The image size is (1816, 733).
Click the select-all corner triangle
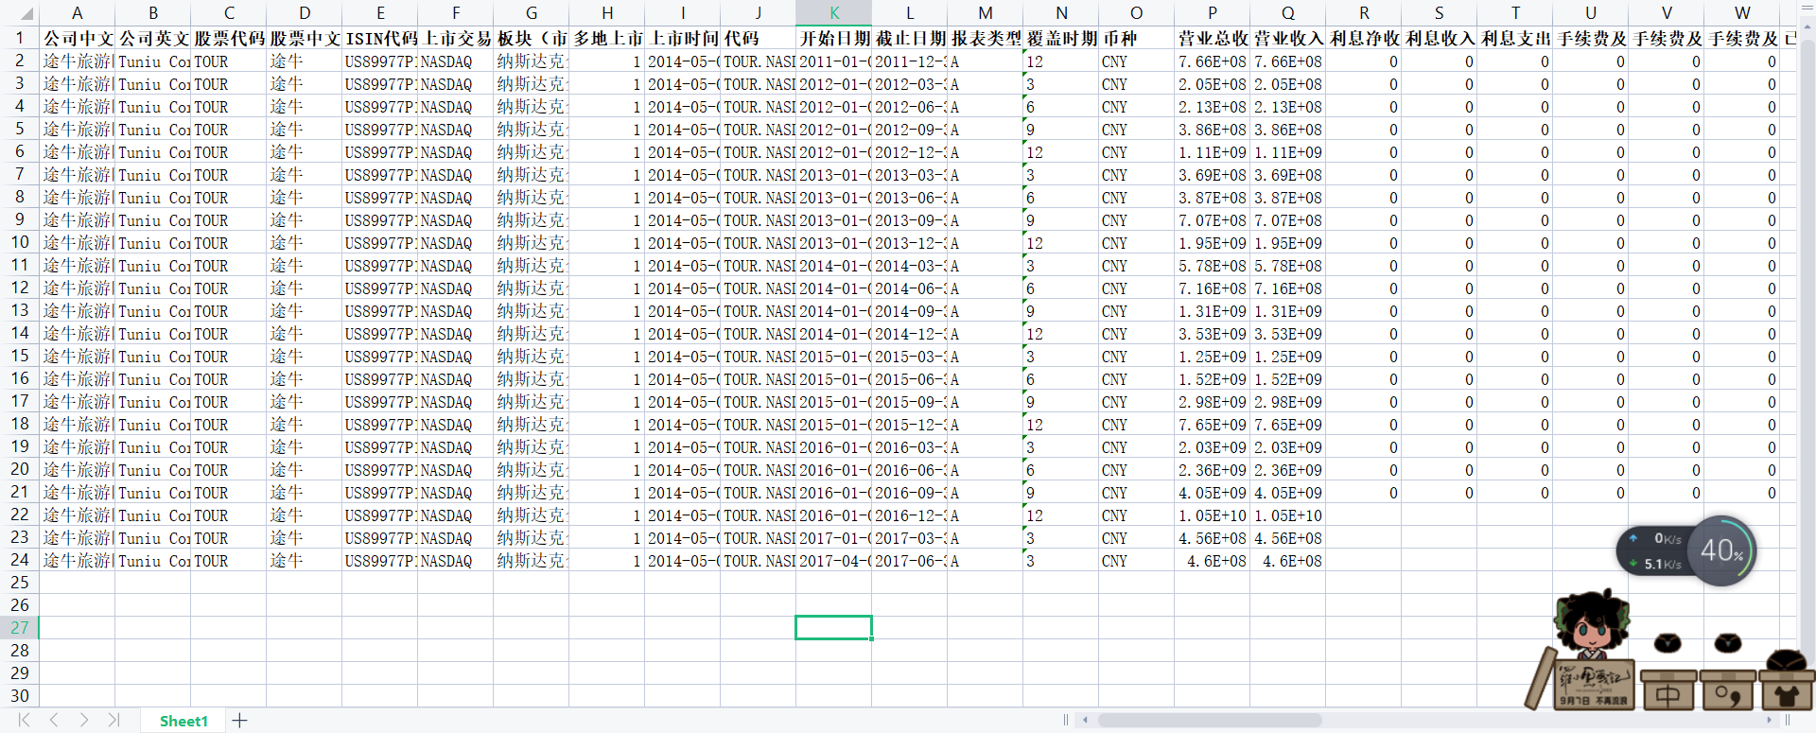point(27,13)
